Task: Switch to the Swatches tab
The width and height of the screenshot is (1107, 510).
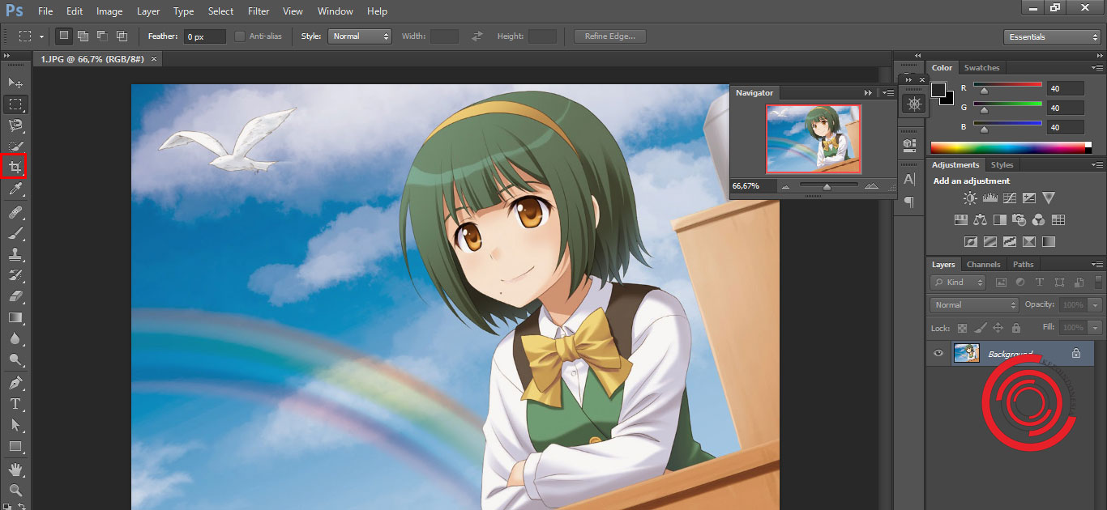Action: pyautogui.click(x=981, y=68)
